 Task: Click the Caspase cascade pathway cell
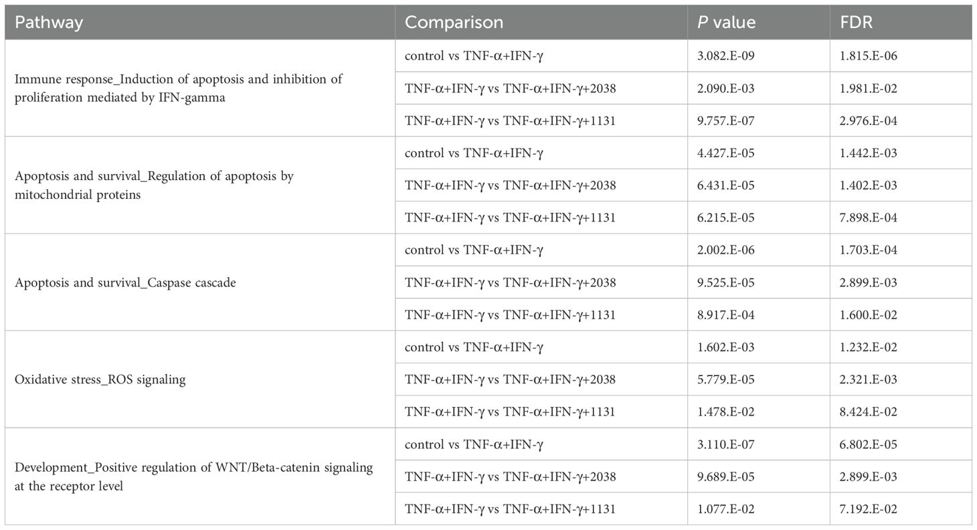pyautogui.click(x=125, y=282)
